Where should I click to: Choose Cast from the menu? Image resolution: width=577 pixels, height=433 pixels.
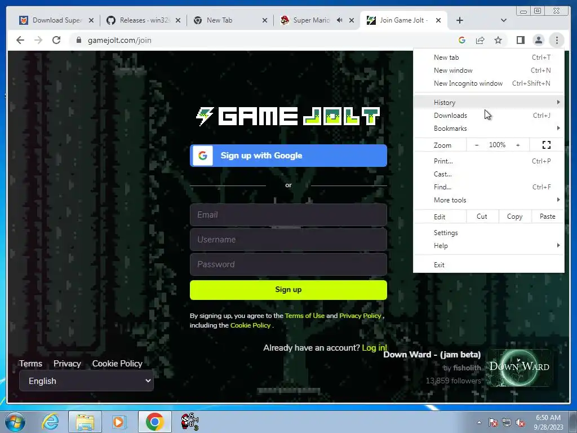(489, 174)
